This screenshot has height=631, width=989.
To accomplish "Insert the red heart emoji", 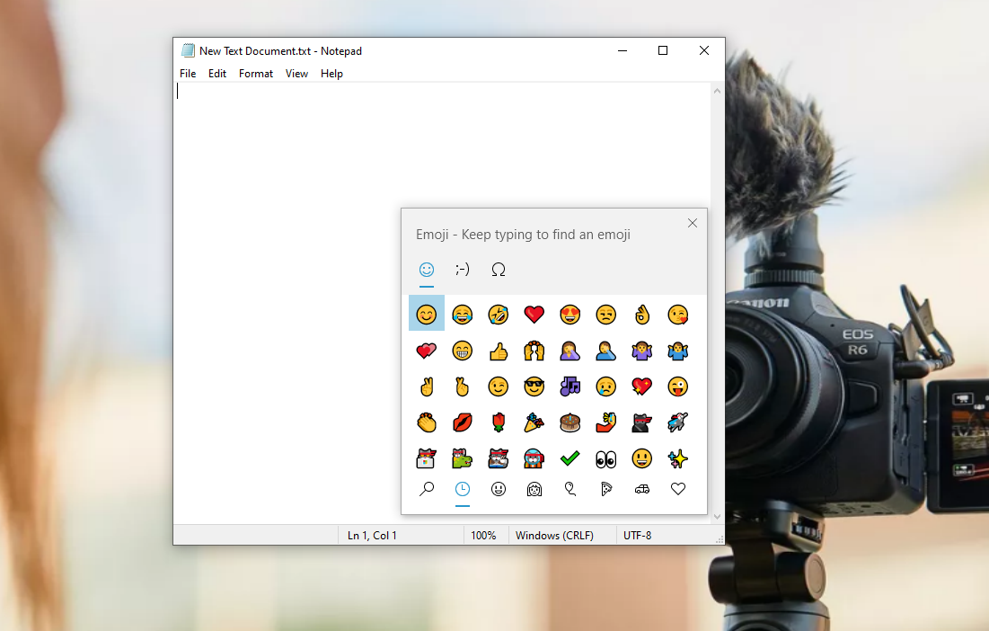I will 534,315.
